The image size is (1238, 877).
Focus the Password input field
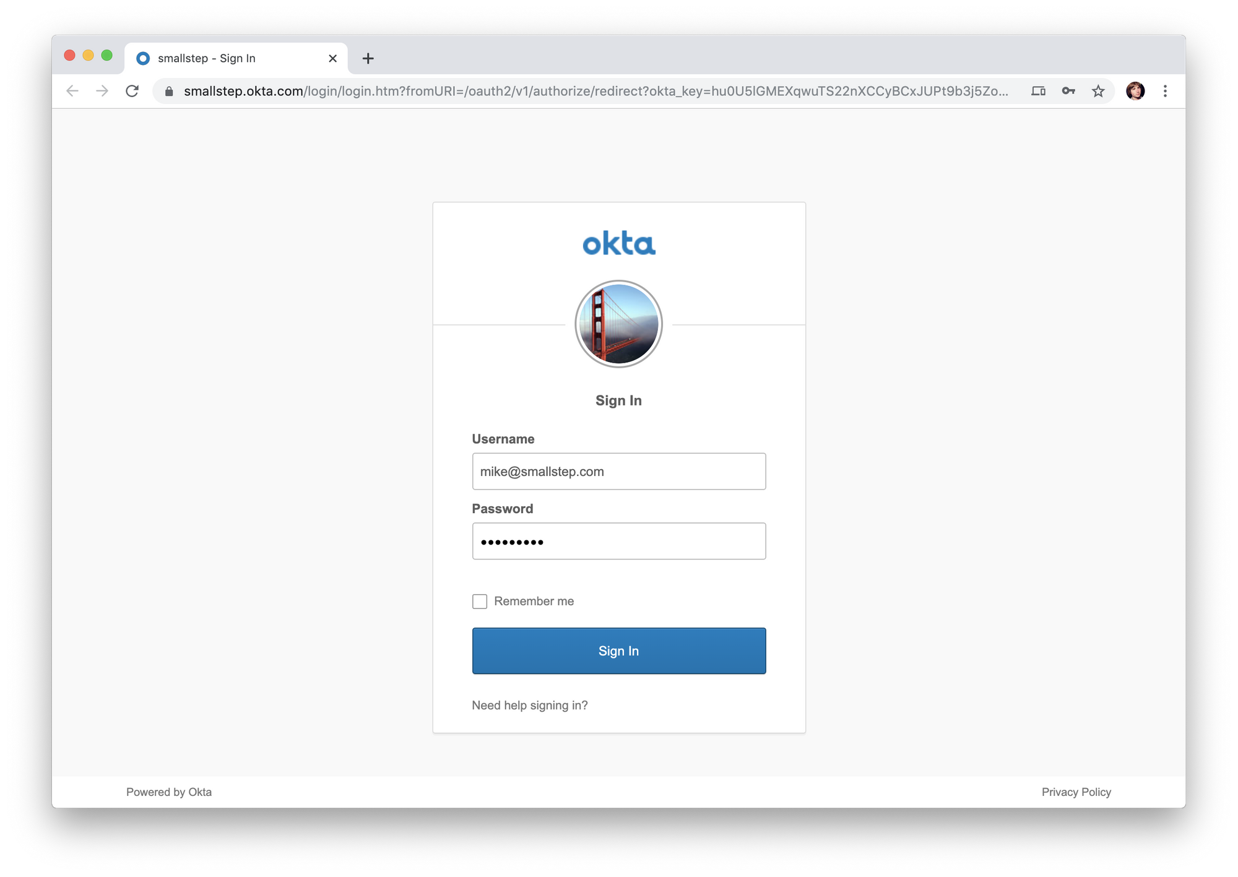click(x=619, y=541)
